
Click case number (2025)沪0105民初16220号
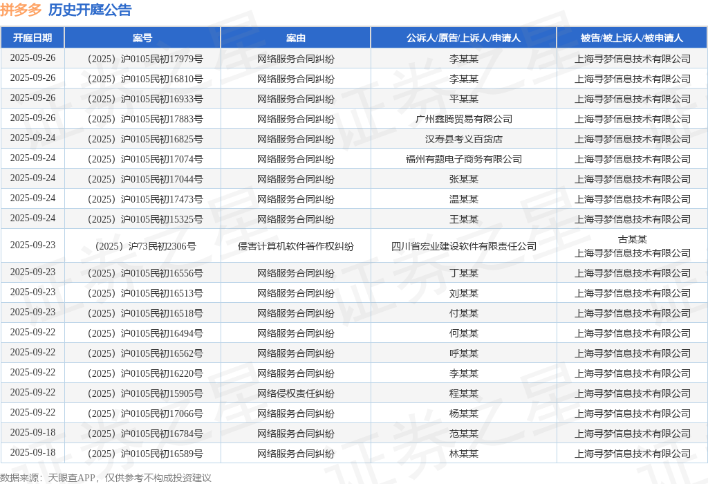[142, 373]
